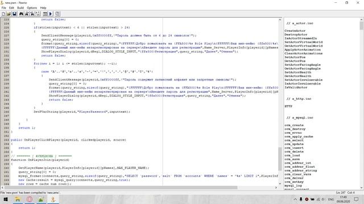Image resolution: width=364 pixels, height=204 pixels.
Task: Select CreateActor in function list
Action: click(x=295, y=31)
